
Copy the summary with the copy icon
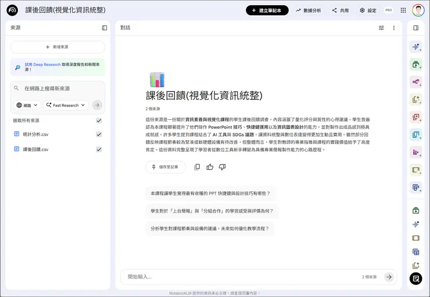tap(197, 167)
